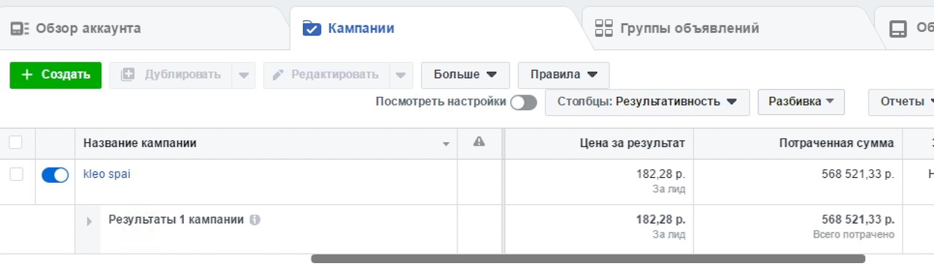The width and height of the screenshot is (934, 266).
Task: Tick the select-all checkbox in header
Action: (x=16, y=143)
